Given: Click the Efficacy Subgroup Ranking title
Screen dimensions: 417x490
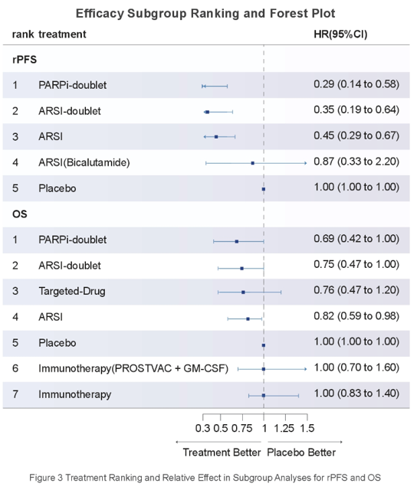Looking at the screenshot, I should (x=205, y=14).
